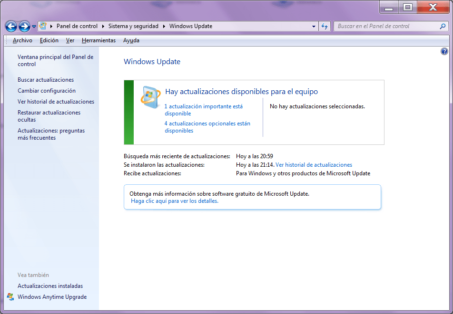This screenshot has width=453, height=314.
Task: Open the 4 actualizaciones opcionales link
Action: click(207, 127)
